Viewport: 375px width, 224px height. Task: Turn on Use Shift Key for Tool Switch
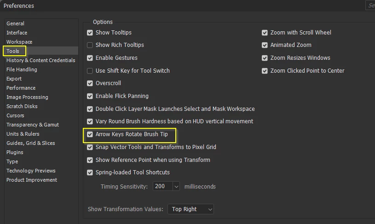click(90, 71)
